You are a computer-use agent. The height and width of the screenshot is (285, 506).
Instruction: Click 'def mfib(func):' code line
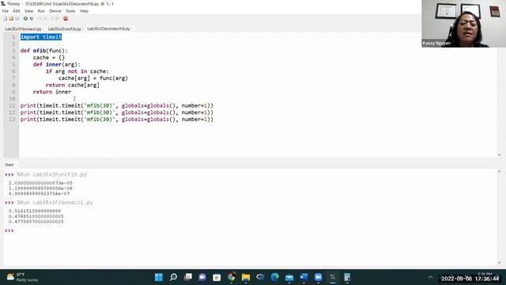coord(44,51)
